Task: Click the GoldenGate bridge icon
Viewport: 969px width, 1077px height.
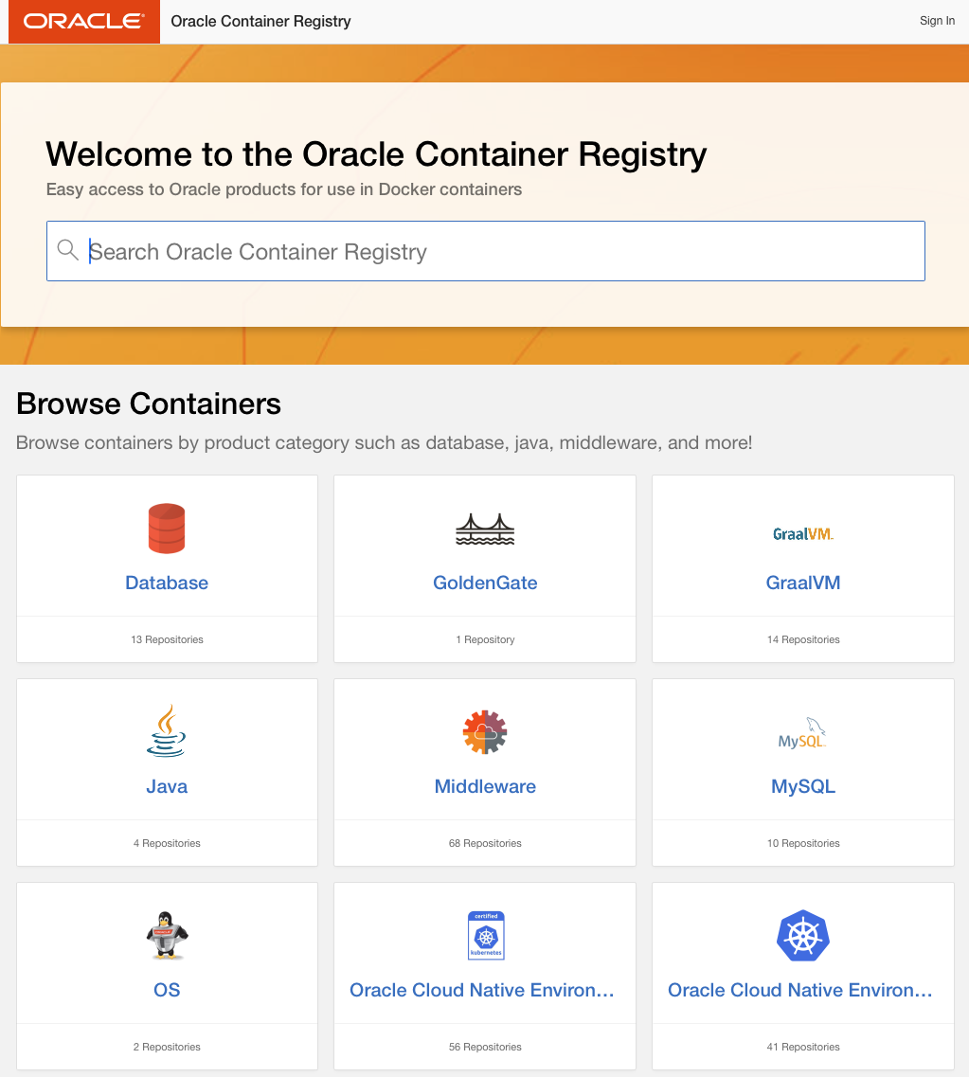Action: [x=485, y=529]
